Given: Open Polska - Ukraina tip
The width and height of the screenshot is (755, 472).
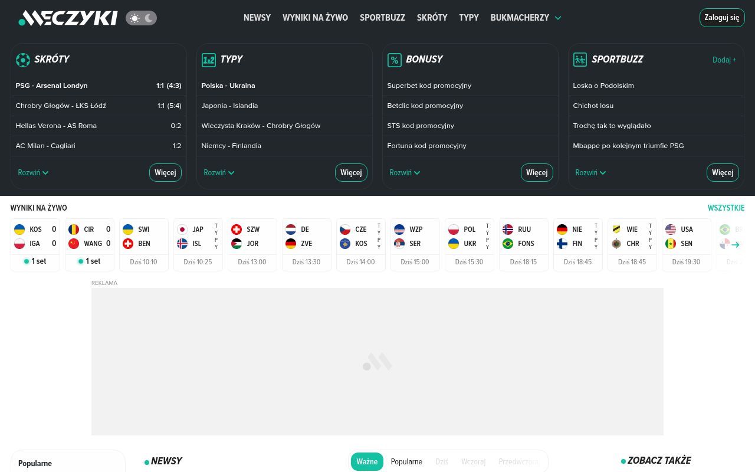Looking at the screenshot, I should click(284, 86).
